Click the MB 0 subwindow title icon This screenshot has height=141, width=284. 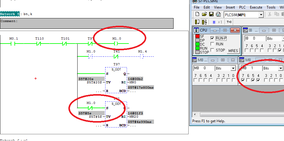pyautogui.click(x=194, y=60)
